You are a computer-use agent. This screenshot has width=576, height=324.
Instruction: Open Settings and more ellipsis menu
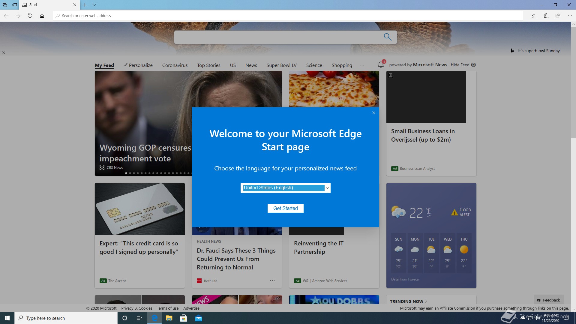click(x=570, y=16)
